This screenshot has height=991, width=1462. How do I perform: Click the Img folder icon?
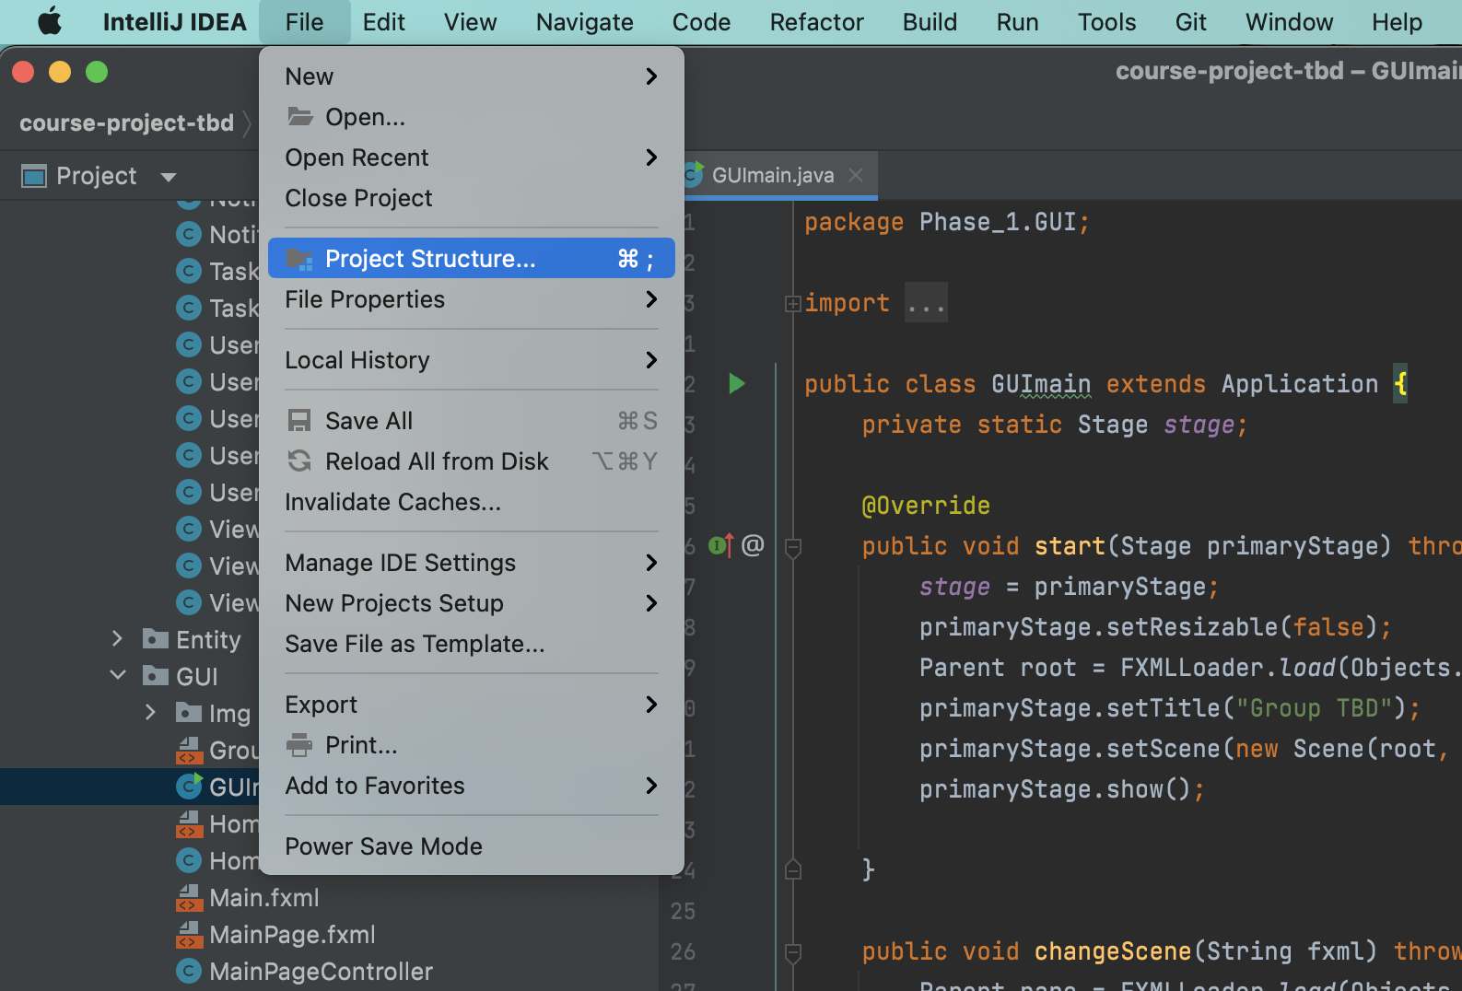tap(189, 713)
